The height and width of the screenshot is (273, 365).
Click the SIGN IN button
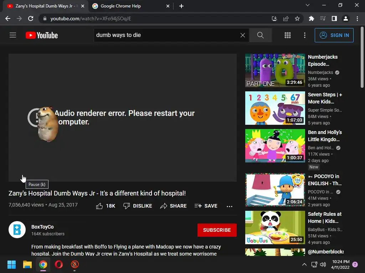pos(334,35)
